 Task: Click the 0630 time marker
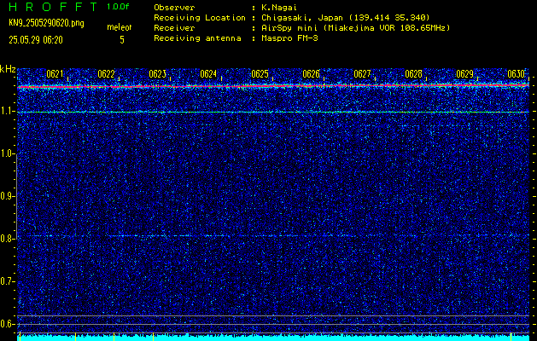tap(516, 74)
